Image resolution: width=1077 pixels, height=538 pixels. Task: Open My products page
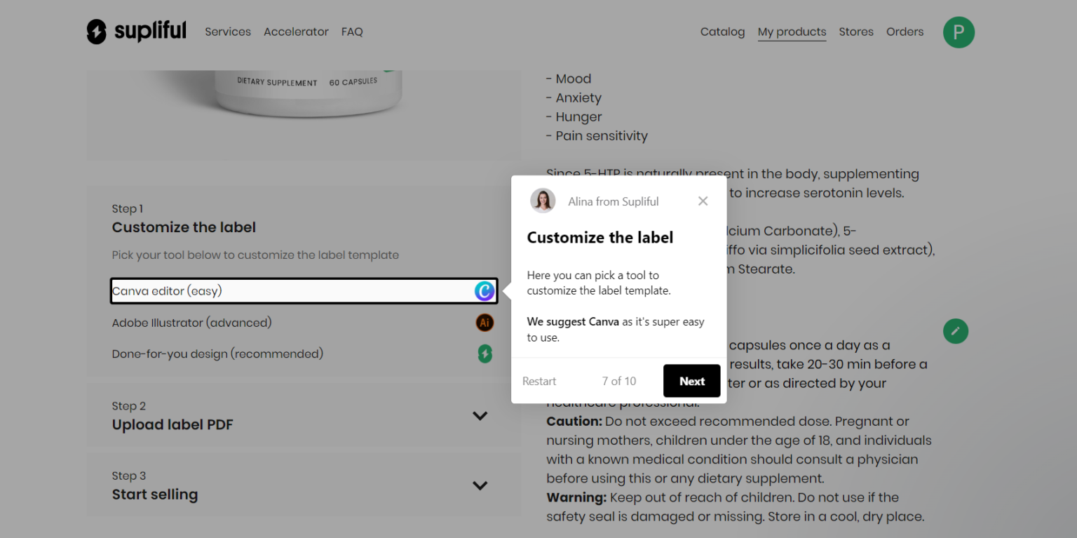click(x=792, y=32)
